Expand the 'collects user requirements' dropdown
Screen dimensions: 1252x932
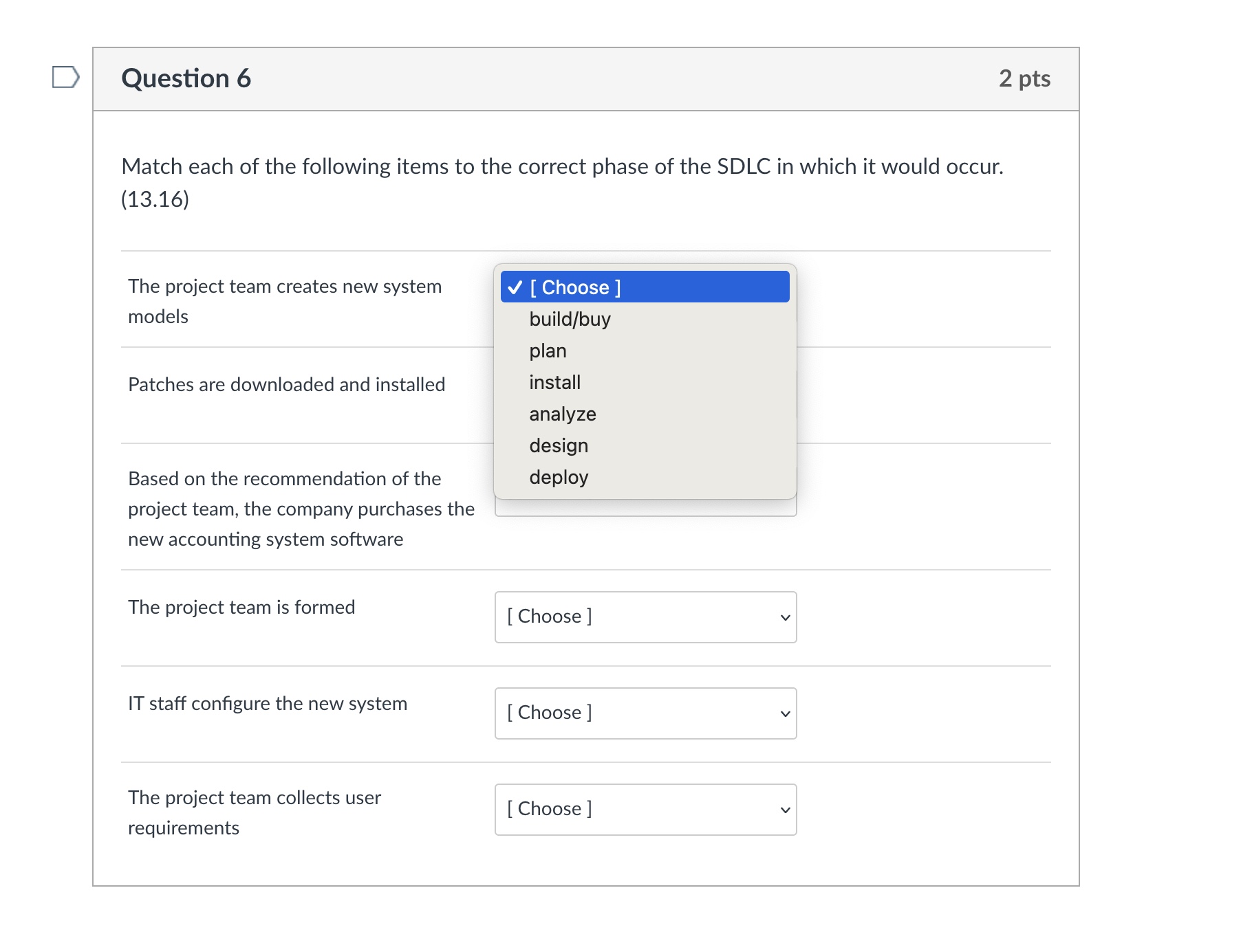click(645, 810)
